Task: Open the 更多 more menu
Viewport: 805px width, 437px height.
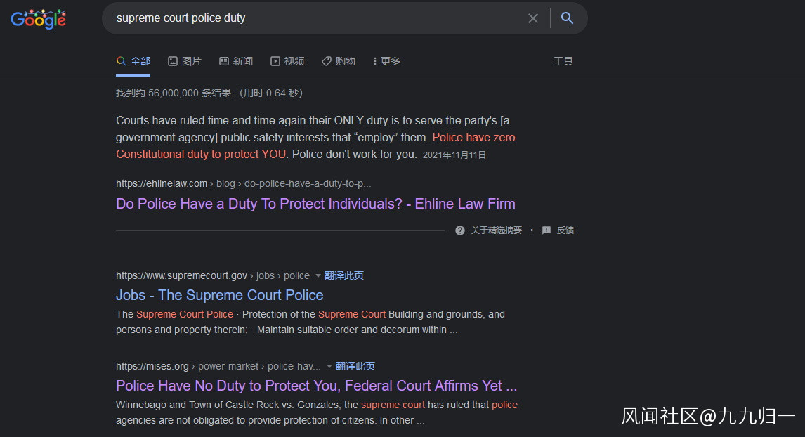Action: [386, 61]
